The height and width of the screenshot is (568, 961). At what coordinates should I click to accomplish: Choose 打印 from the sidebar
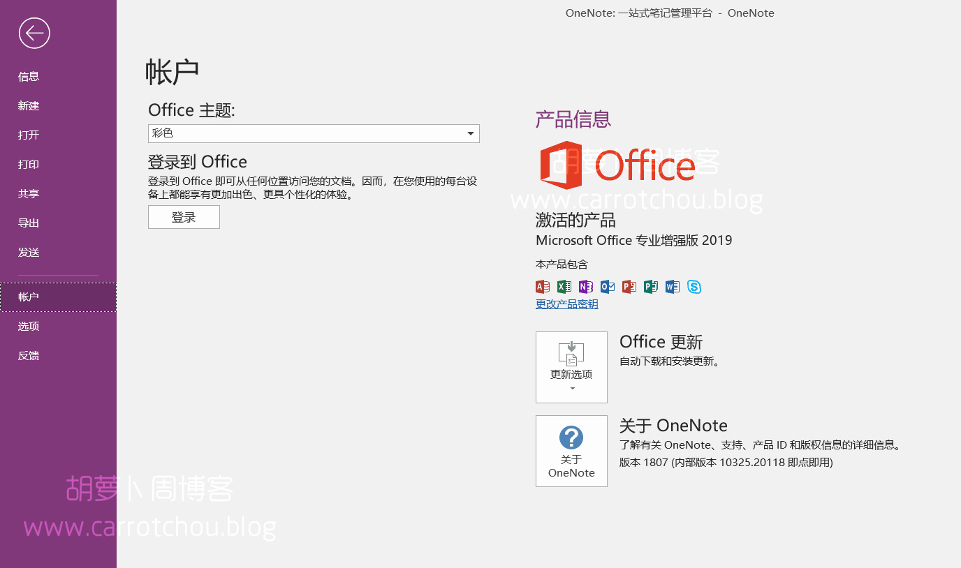pyautogui.click(x=58, y=165)
